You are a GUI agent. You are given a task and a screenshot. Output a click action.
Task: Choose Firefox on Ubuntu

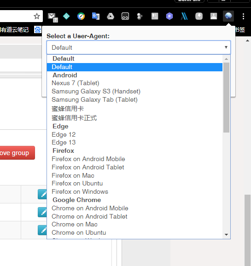134,183
